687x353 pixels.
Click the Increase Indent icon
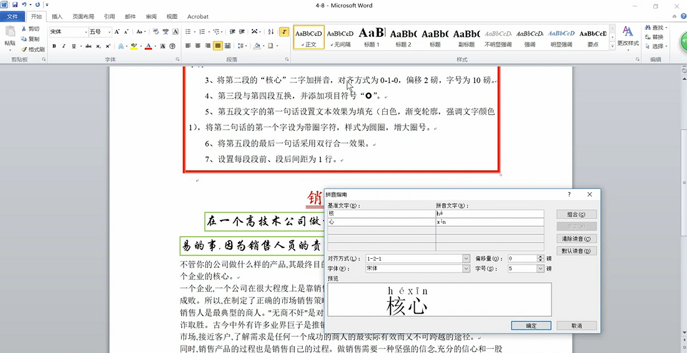coord(242,32)
